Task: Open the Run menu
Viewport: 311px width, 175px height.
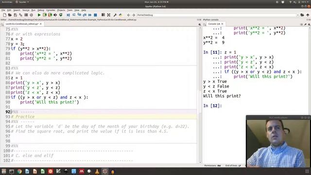Action: (34, 10)
